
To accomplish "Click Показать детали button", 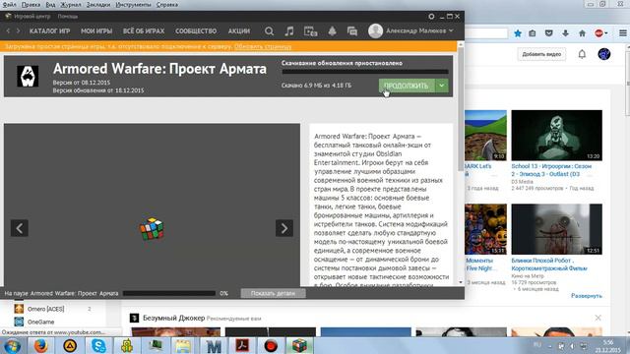I will click(x=273, y=293).
